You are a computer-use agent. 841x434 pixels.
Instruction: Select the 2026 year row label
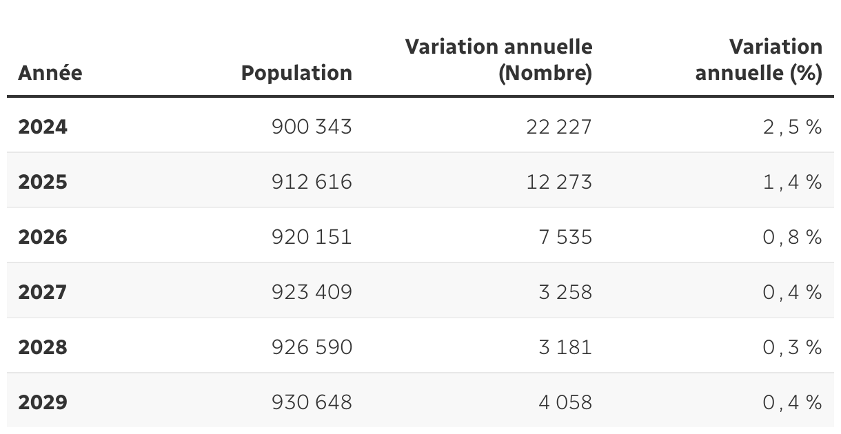[x=43, y=237]
